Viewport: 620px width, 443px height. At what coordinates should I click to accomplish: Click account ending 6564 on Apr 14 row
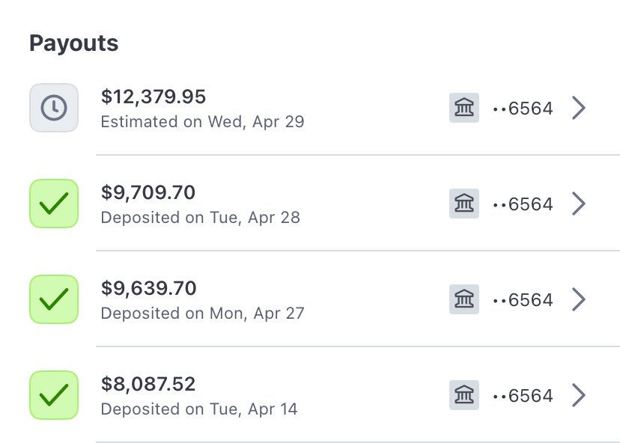(x=523, y=396)
